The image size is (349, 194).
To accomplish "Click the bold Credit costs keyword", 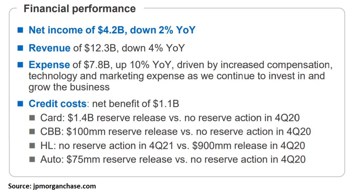I will [x=57, y=104].
